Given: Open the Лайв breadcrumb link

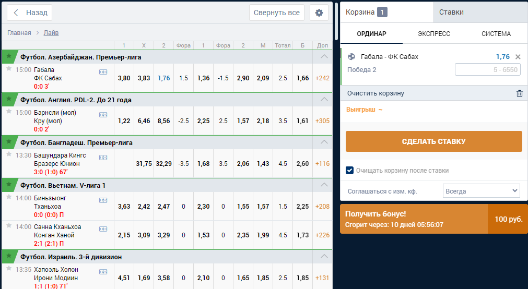Looking at the screenshot, I should click(x=51, y=33).
